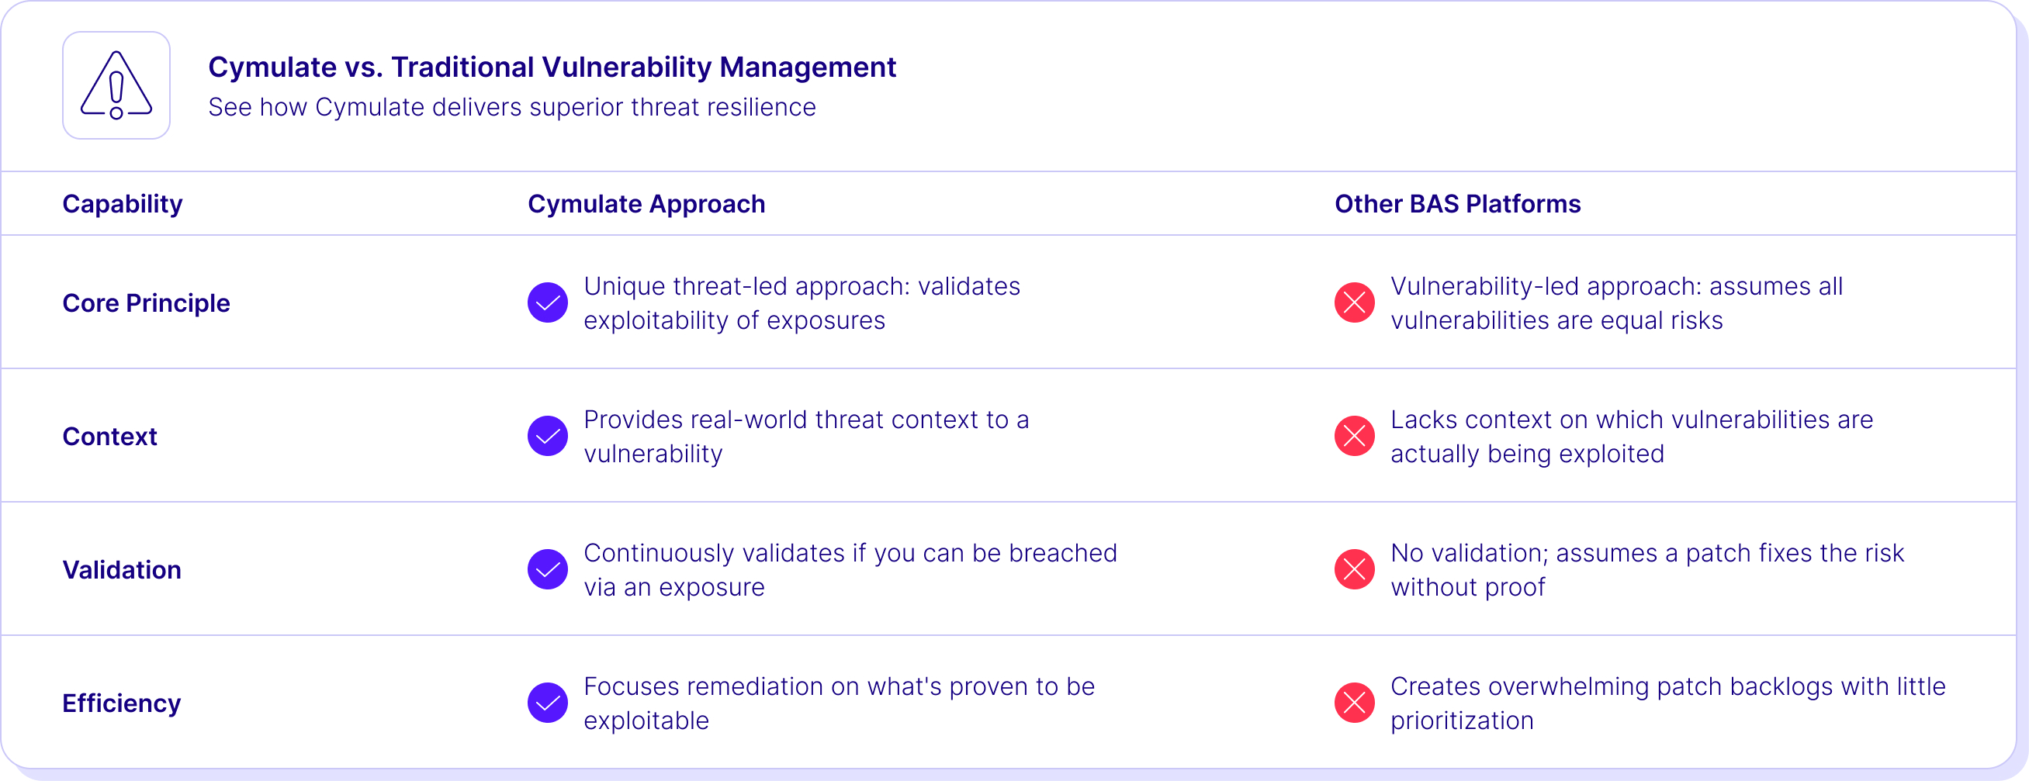Click red X beside No validation text
The image size is (2029, 781).
click(1354, 569)
